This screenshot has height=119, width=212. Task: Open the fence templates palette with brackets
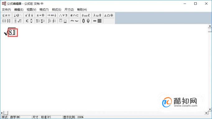click(6, 21)
